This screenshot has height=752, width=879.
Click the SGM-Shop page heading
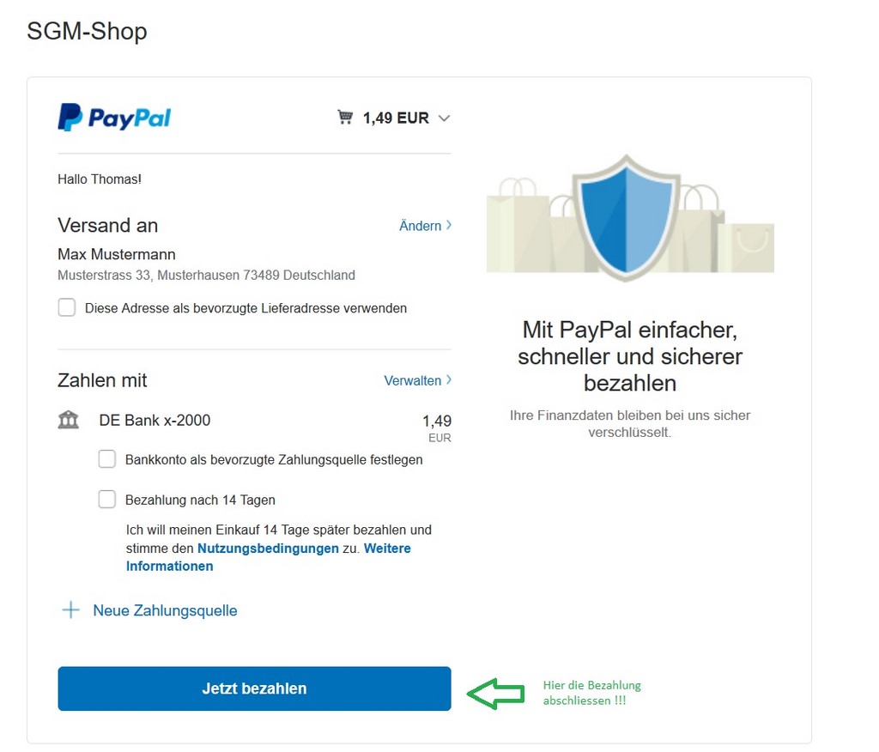(x=87, y=31)
